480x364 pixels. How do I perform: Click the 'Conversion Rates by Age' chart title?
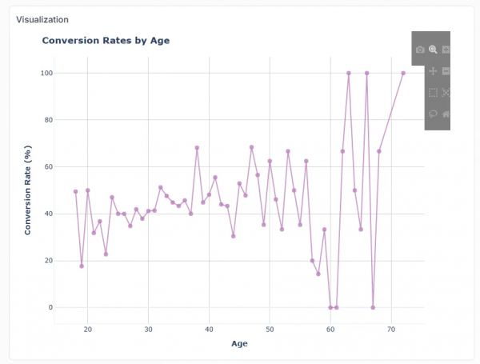click(106, 40)
